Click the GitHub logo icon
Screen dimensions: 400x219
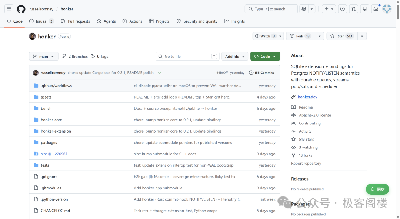pos(21,9)
